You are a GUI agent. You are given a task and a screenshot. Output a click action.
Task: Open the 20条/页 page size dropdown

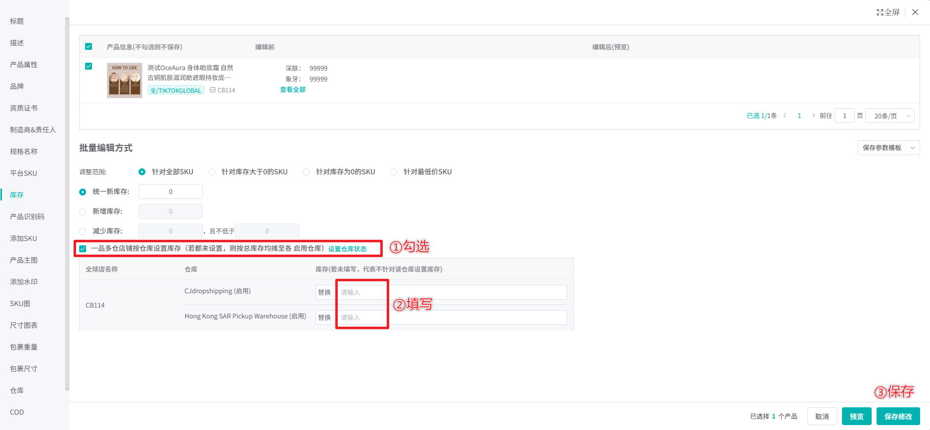coord(890,116)
